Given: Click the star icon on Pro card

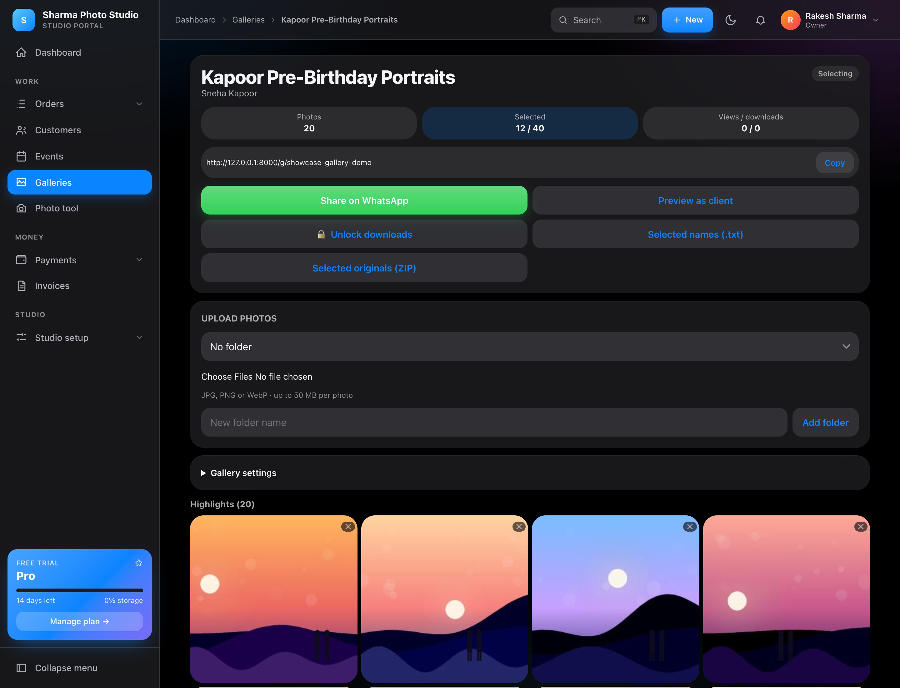Looking at the screenshot, I should click(x=139, y=563).
